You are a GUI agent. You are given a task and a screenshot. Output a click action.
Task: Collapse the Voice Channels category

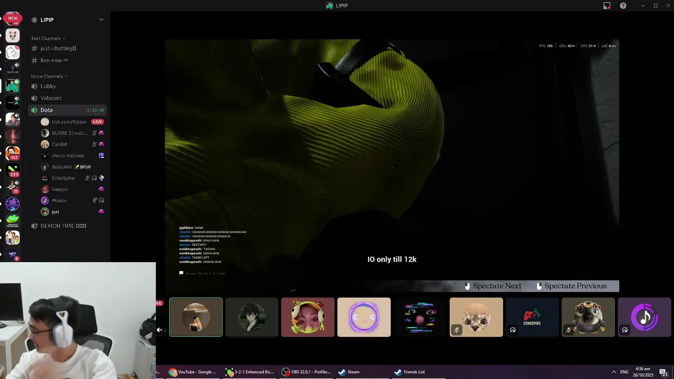click(x=49, y=76)
